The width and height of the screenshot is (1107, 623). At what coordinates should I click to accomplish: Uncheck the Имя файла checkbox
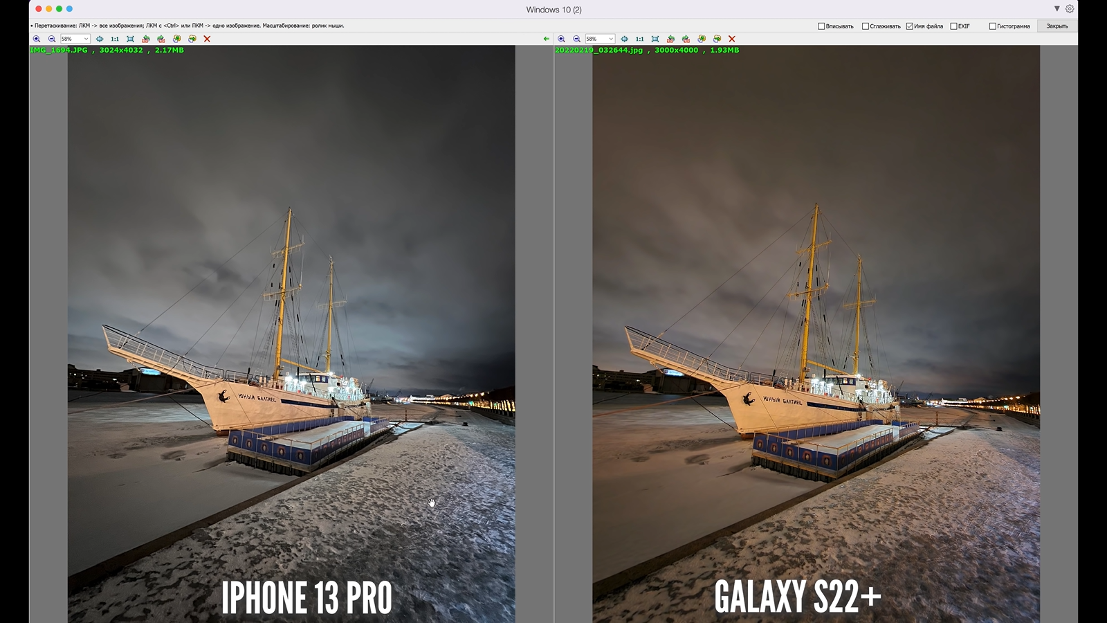click(910, 26)
